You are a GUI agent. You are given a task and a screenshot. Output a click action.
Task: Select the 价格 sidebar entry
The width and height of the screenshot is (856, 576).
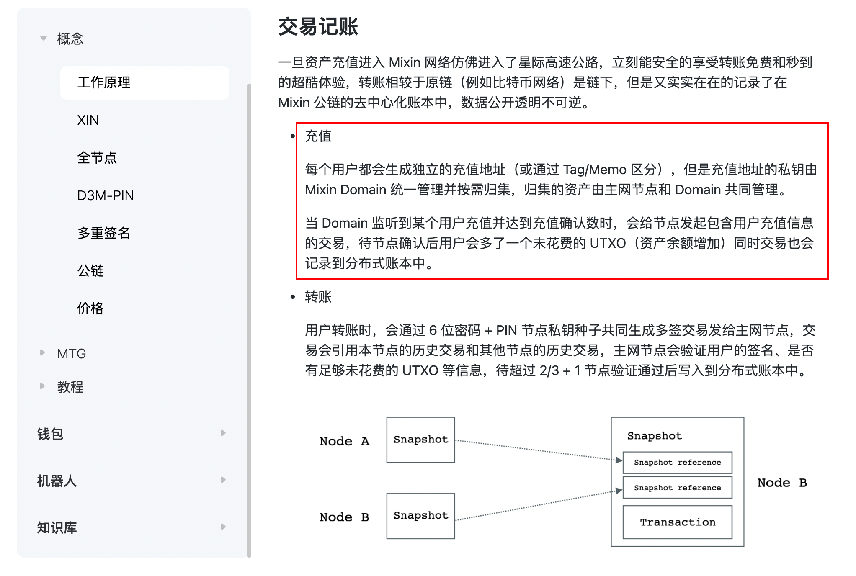(x=90, y=309)
